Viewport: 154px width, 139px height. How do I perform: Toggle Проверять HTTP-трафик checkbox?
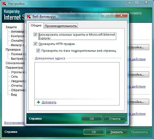tap(35, 44)
